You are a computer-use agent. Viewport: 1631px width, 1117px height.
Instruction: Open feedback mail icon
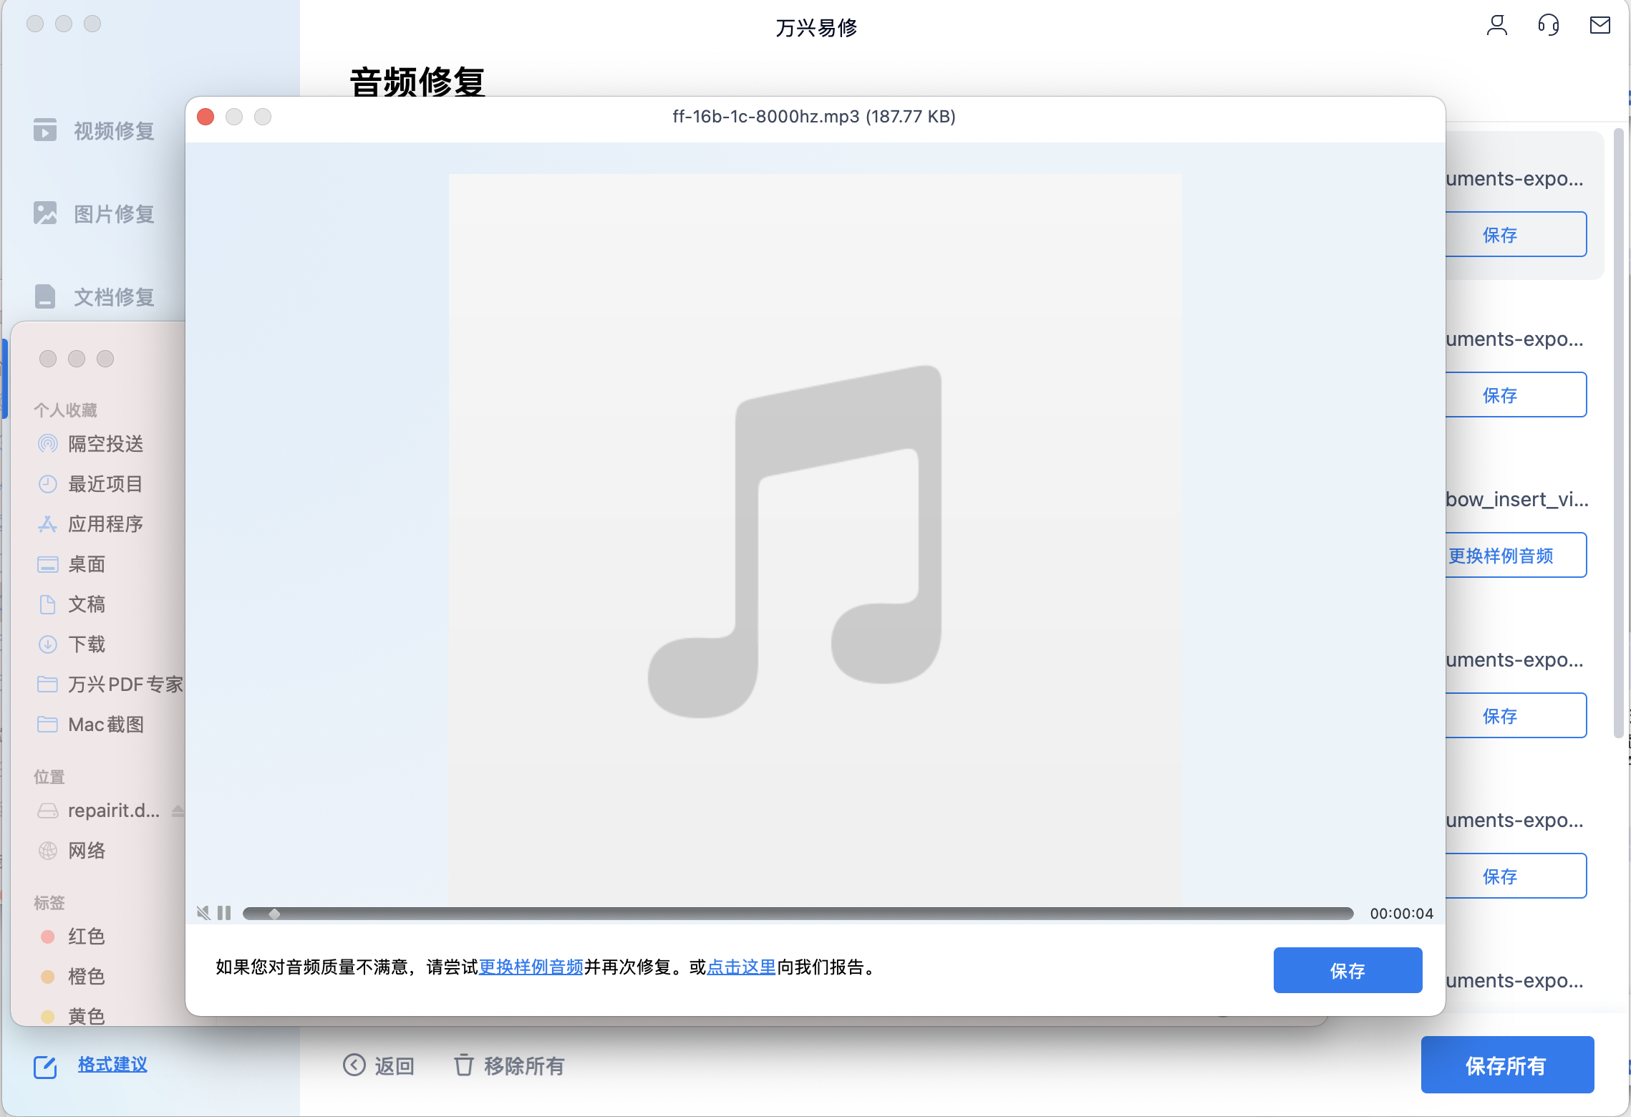pyautogui.click(x=1599, y=25)
